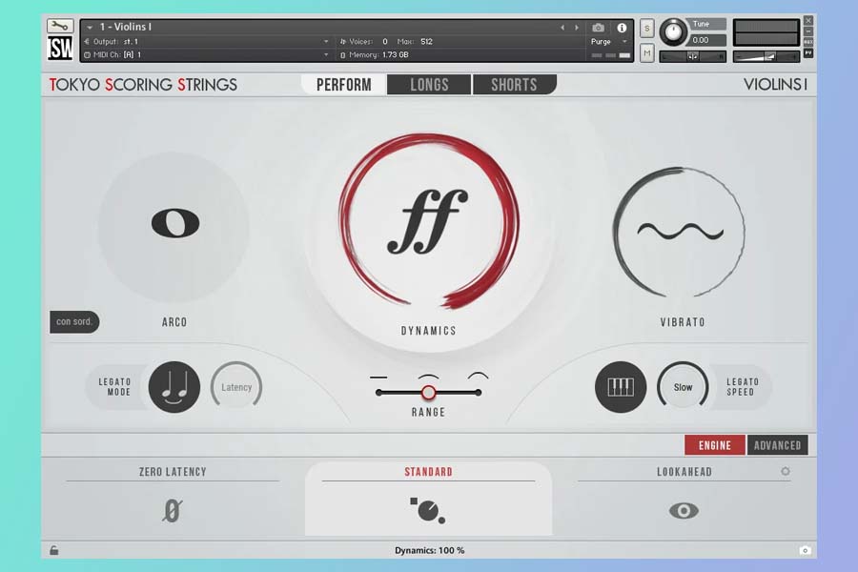Click the Tokyo Scoring Strings title

(143, 85)
